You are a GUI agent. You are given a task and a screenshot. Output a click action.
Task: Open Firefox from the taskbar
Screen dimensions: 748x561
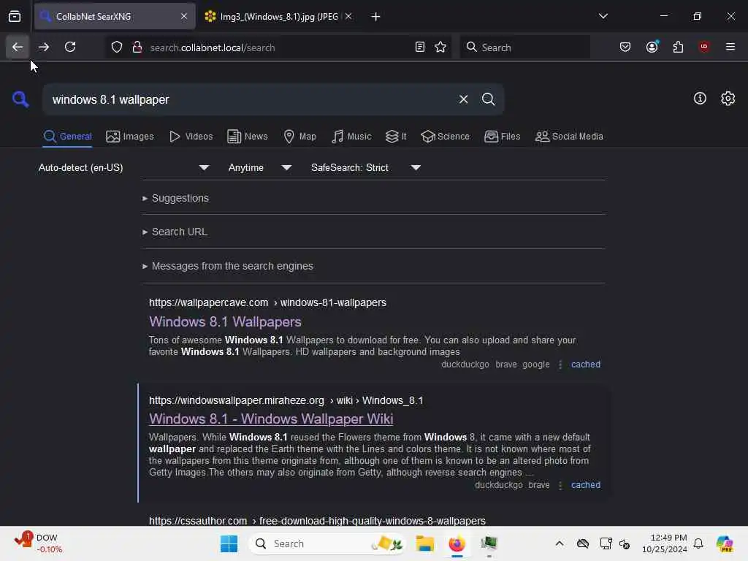(457, 543)
